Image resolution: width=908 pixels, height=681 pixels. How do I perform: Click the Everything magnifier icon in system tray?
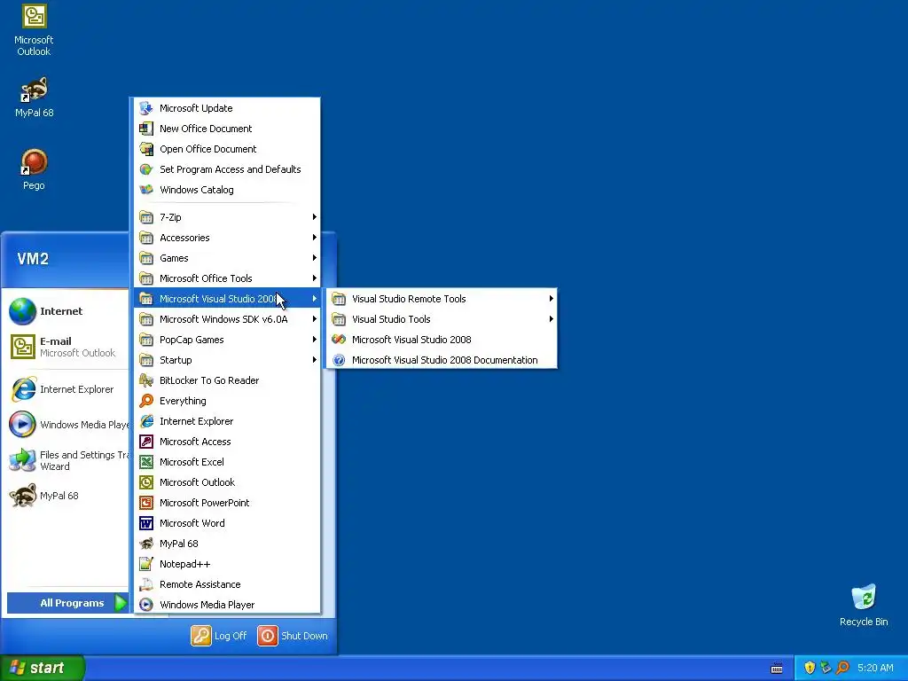pos(842,668)
